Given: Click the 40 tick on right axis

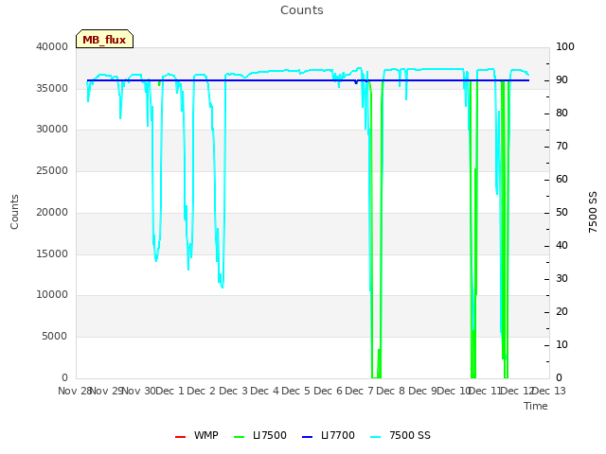Looking at the screenshot, I should (x=561, y=246).
